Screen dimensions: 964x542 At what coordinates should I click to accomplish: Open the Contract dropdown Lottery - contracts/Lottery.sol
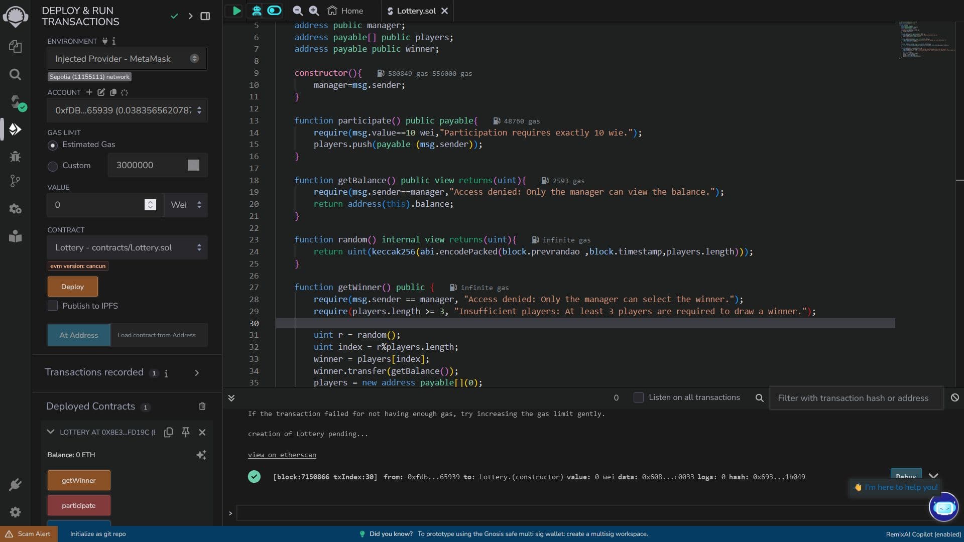click(127, 247)
